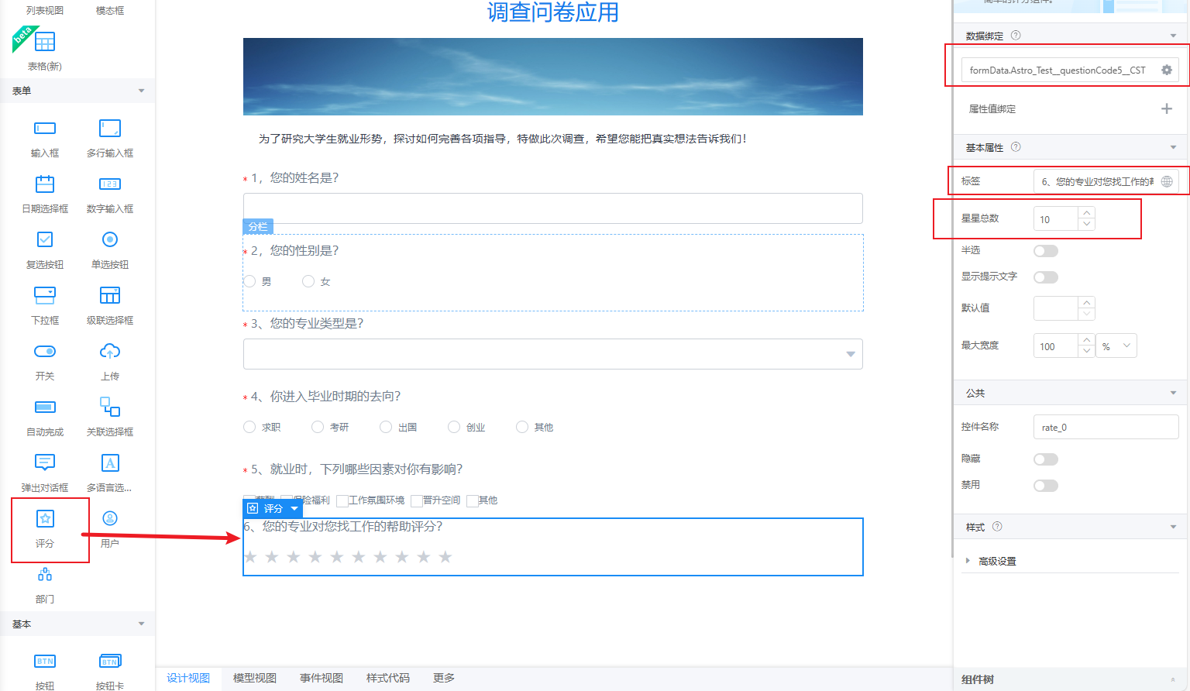This screenshot has width=1190, height=691.
Task: Click the 控件名称 rate_0 field
Action: click(1106, 427)
